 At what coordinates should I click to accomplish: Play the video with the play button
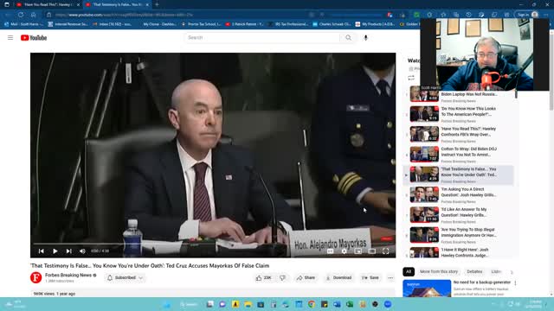55,251
